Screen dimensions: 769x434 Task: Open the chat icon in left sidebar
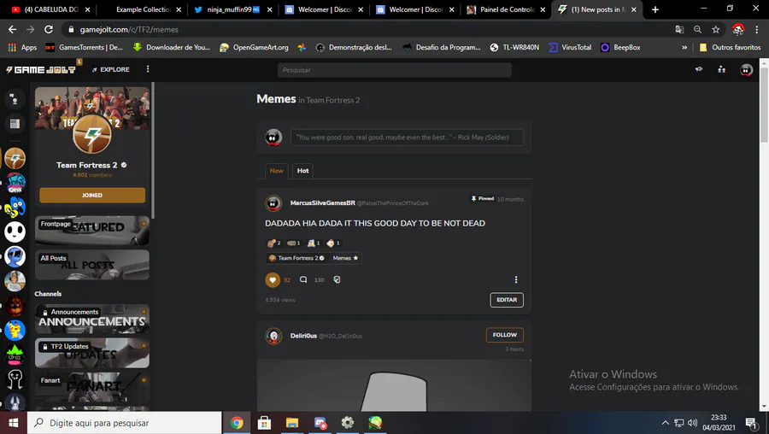pyautogui.click(x=15, y=99)
